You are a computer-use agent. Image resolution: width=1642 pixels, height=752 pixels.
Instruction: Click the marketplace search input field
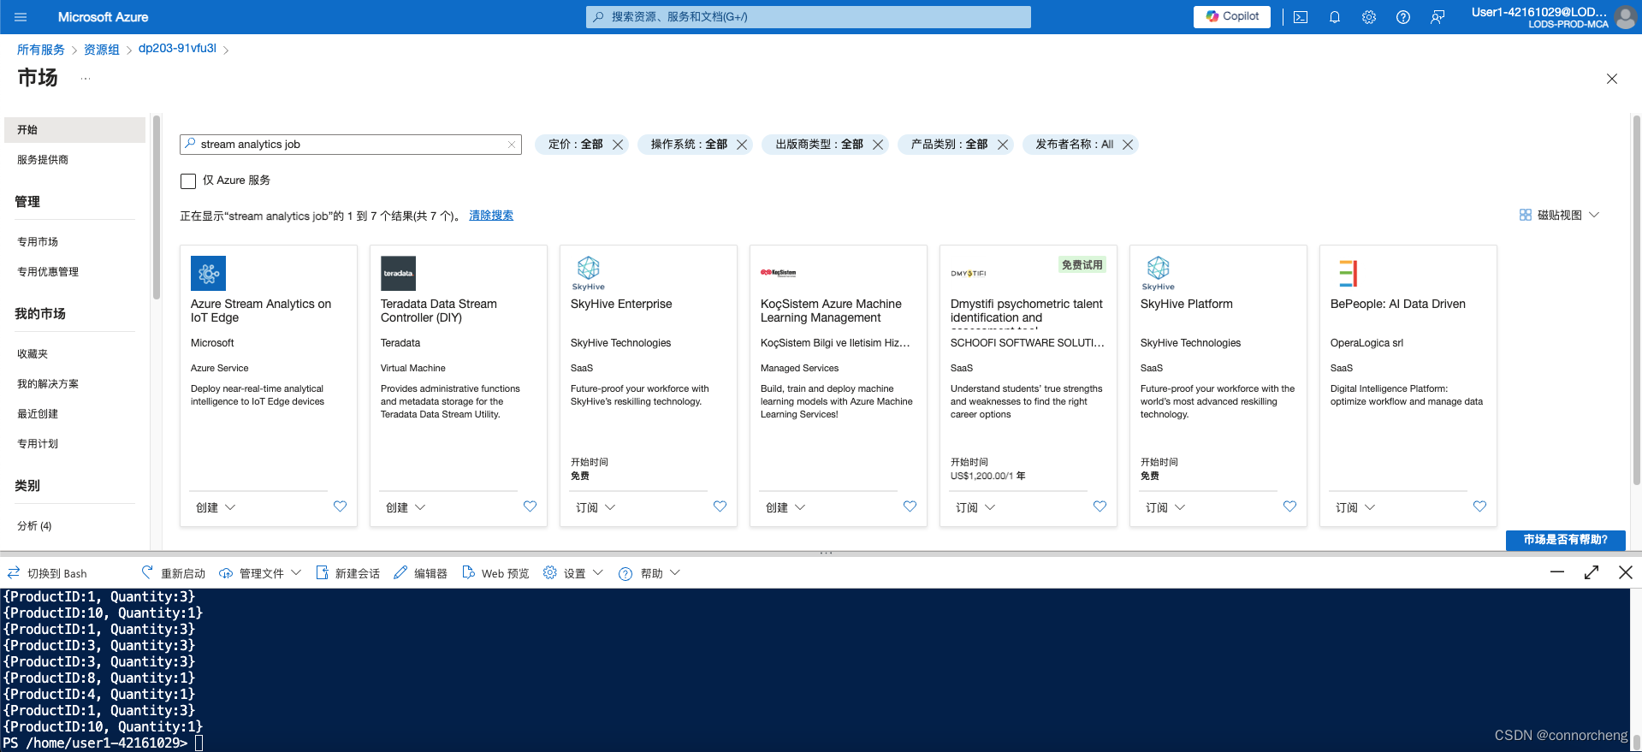(351, 145)
